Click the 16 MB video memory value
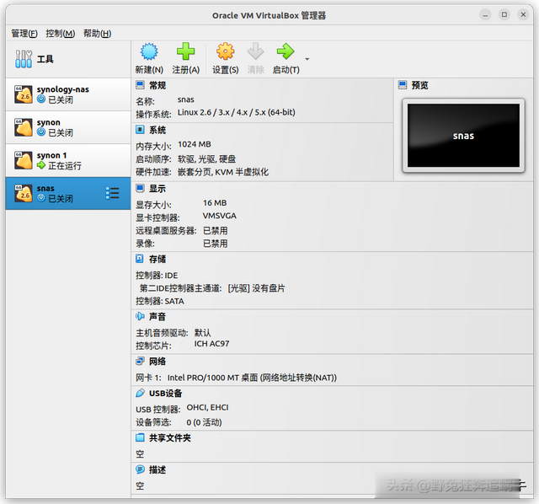This screenshot has height=504, width=539. [215, 203]
